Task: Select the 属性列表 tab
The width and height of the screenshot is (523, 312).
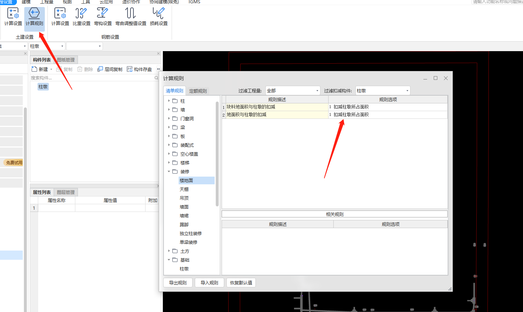Action: 42,192
